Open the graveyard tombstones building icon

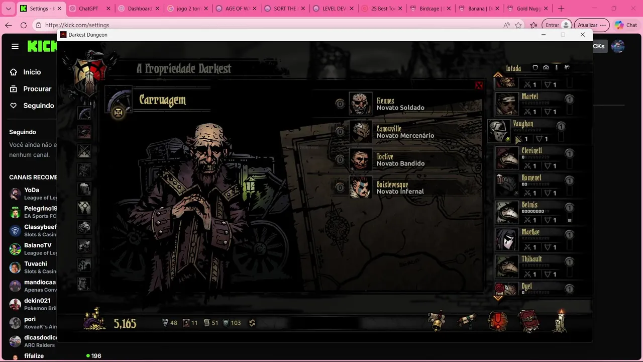pyautogui.click(x=84, y=264)
